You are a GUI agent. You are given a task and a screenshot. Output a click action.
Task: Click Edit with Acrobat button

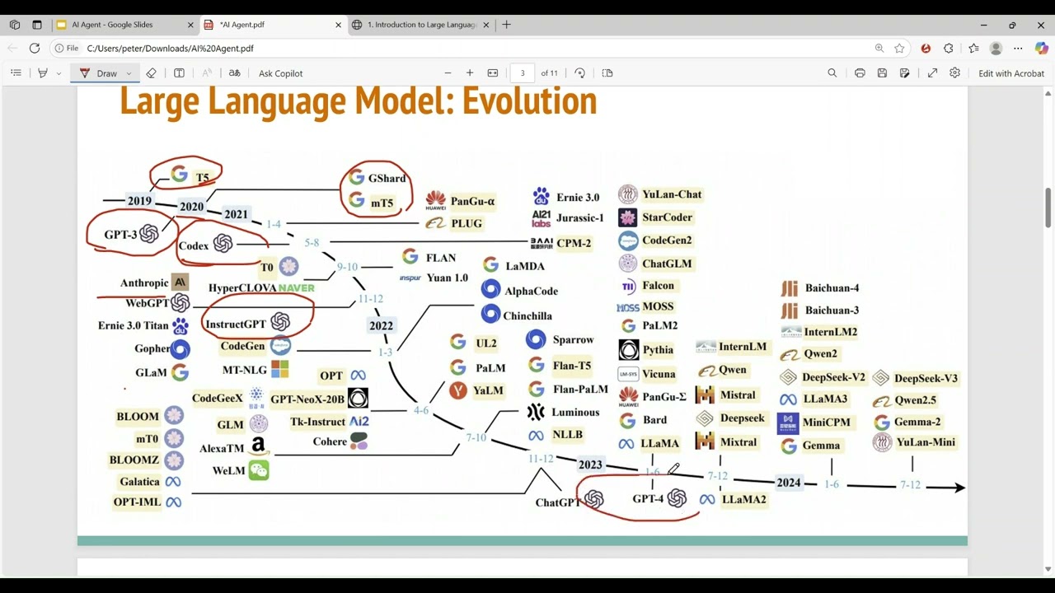tap(1011, 73)
